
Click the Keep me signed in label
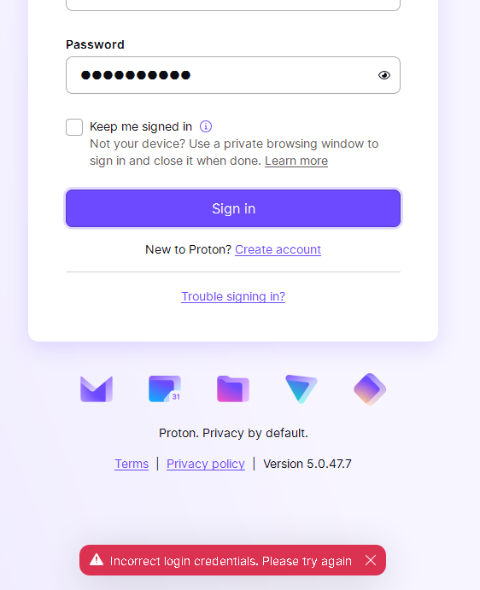(141, 126)
